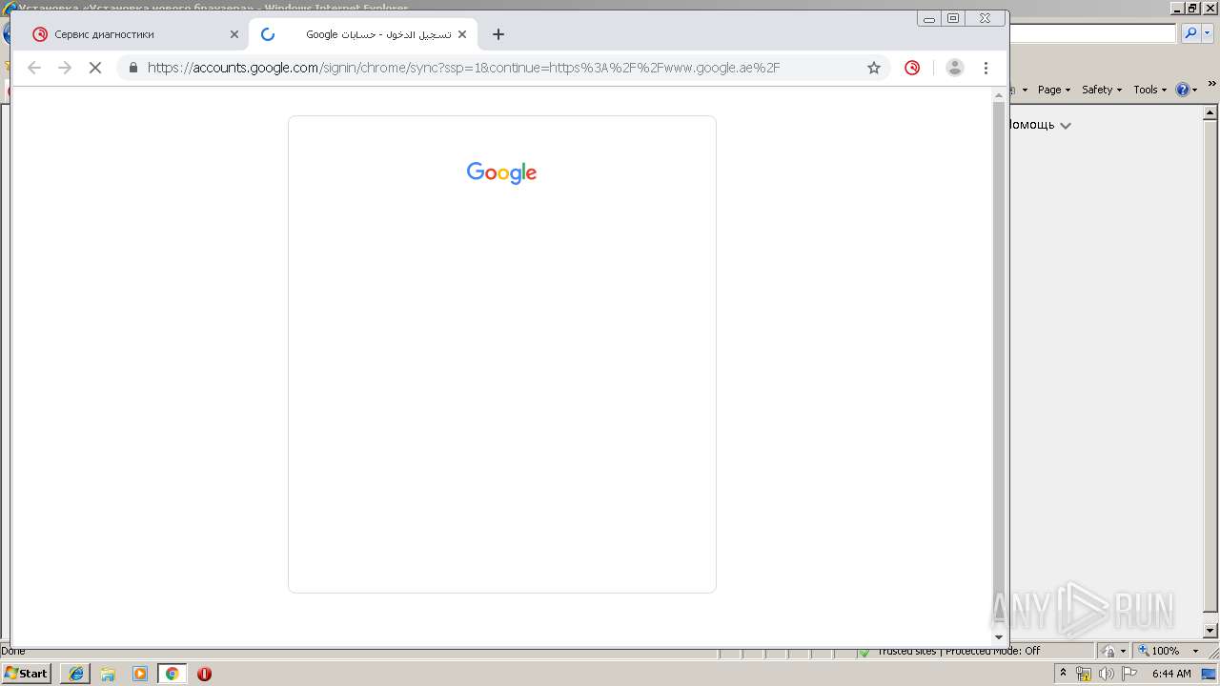This screenshot has height=686, width=1220.
Task: Click the taskbar clock 6:44 AM
Action: pyautogui.click(x=1171, y=674)
